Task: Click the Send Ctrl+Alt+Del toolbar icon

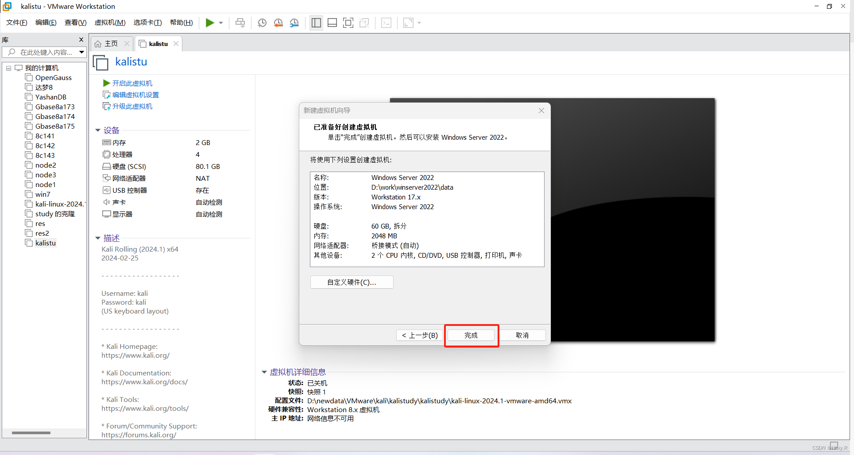Action: 240,23
